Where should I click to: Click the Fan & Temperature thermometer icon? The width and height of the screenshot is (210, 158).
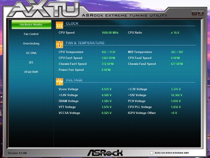(x=59, y=45)
